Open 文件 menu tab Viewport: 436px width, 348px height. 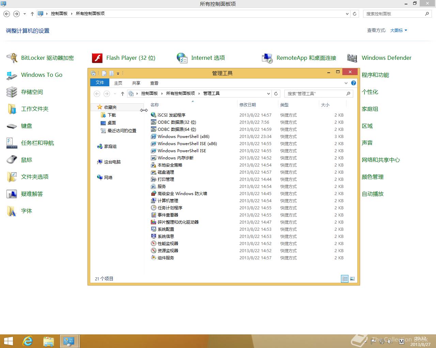coord(100,83)
